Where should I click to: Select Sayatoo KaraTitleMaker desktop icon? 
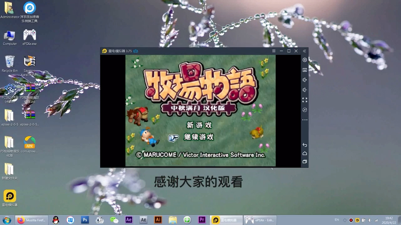click(x=29, y=66)
